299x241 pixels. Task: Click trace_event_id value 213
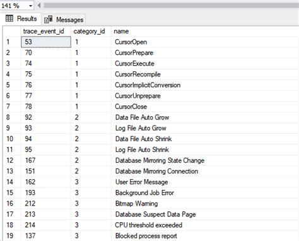[46, 215]
